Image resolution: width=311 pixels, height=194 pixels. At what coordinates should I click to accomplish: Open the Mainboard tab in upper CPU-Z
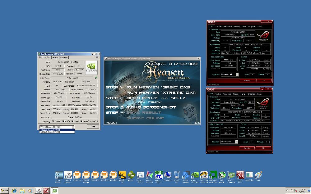pyautogui.click(x=228, y=26)
